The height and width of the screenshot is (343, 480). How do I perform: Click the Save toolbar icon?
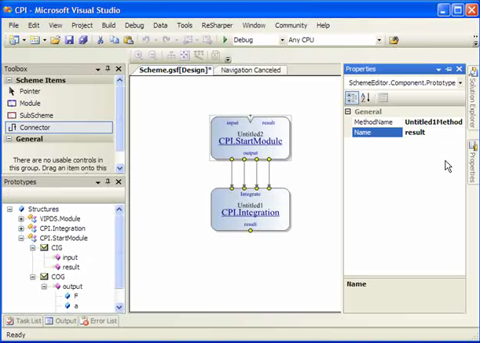pyautogui.click(x=71, y=40)
